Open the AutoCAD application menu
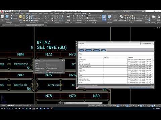 pyautogui.click(x=2, y=12)
